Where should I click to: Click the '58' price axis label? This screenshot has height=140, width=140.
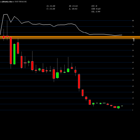click(x=133, y=50)
